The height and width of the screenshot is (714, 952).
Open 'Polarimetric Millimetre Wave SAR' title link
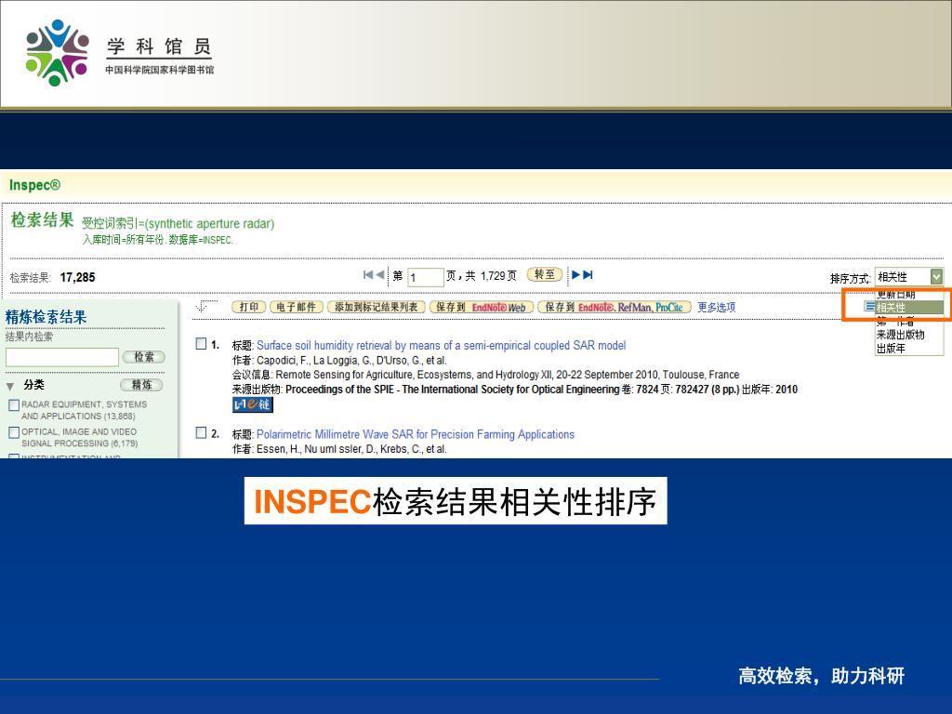(x=416, y=434)
